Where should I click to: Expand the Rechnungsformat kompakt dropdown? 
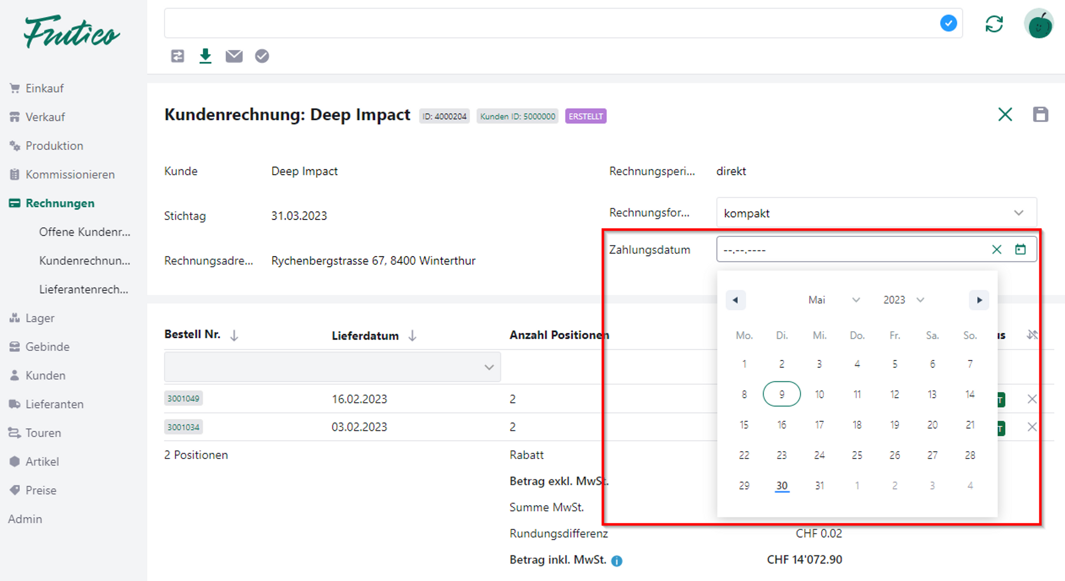pos(1018,213)
